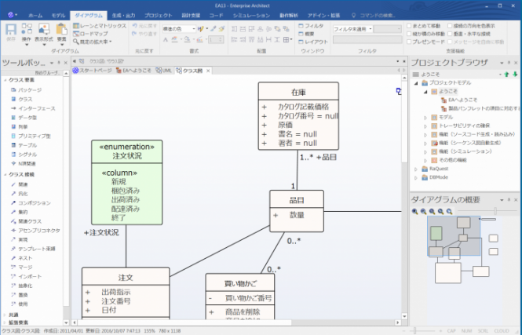Click the 品目 class box in diagram
This screenshot has width=522, height=335.
pos(296,209)
